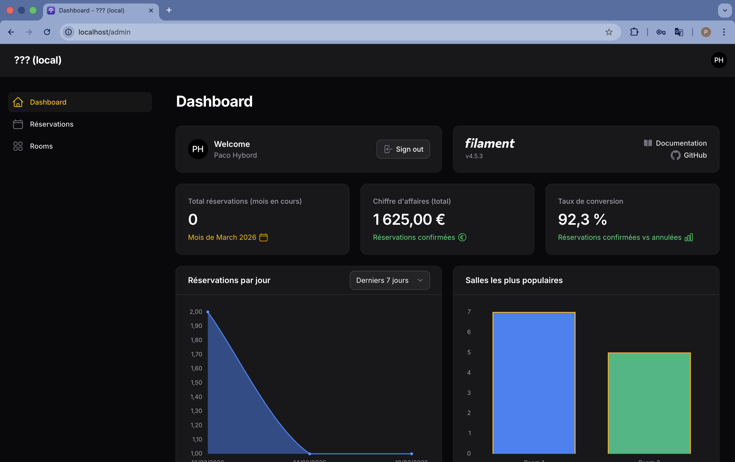The height and width of the screenshot is (462, 735).
Task: Switch to the Dashboard browser tab
Action: coord(91,10)
